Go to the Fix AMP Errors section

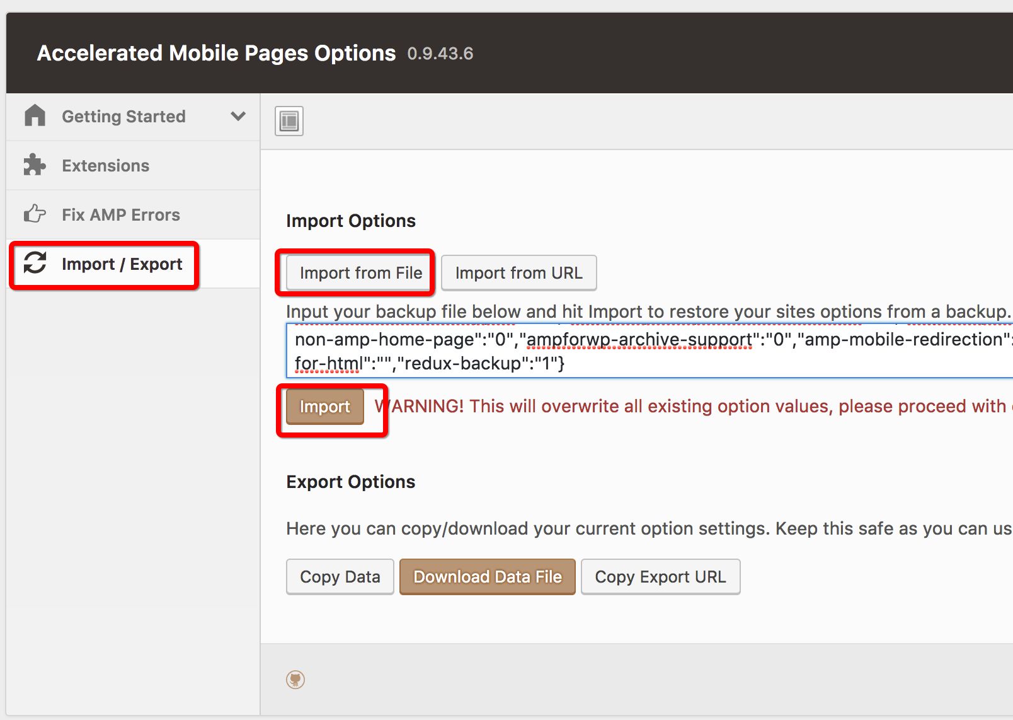pyautogui.click(x=133, y=214)
